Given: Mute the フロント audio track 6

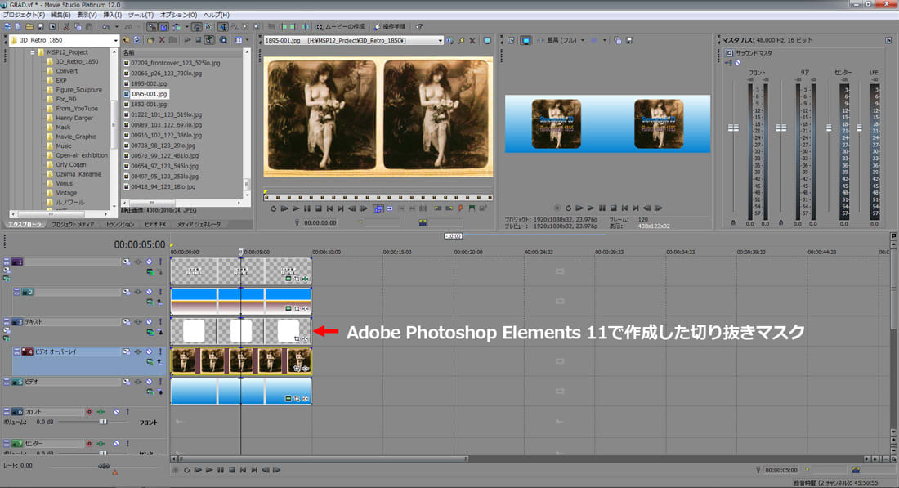Looking at the screenshot, I should tap(116, 412).
